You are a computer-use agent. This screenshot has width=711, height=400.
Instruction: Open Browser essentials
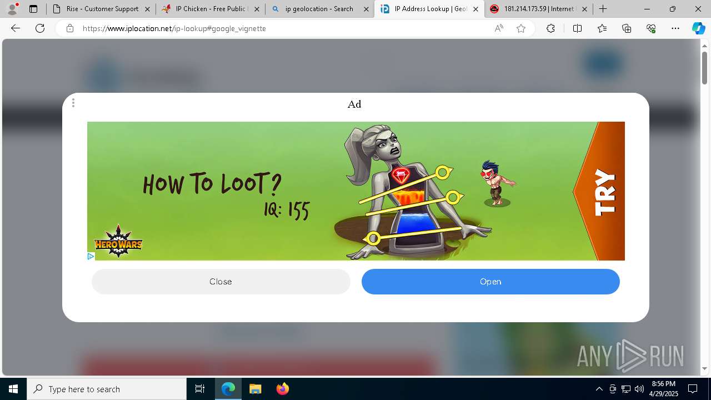pos(651,28)
